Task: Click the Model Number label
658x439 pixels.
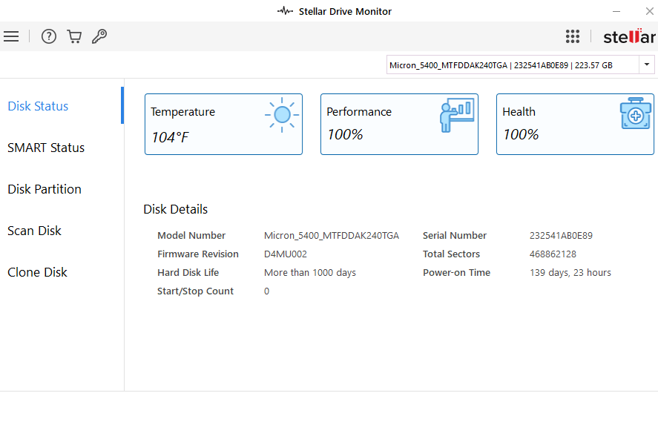Action: [x=191, y=236]
